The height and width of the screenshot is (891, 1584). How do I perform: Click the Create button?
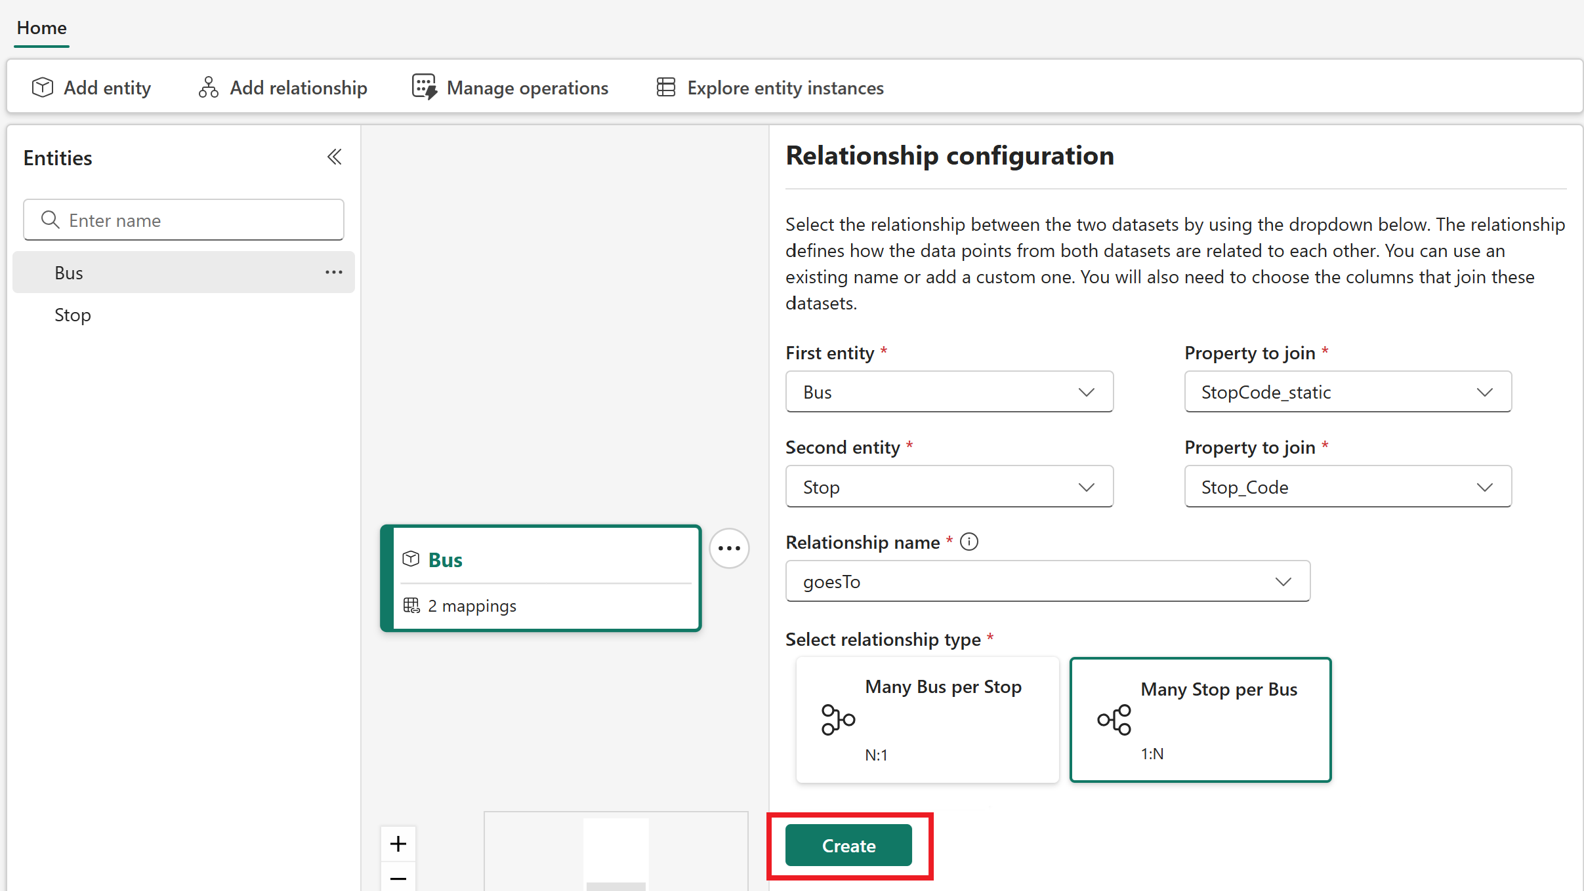(x=848, y=846)
